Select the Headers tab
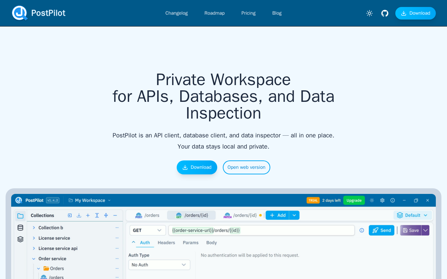Screen dimensions: 447x279 click(x=166, y=243)
